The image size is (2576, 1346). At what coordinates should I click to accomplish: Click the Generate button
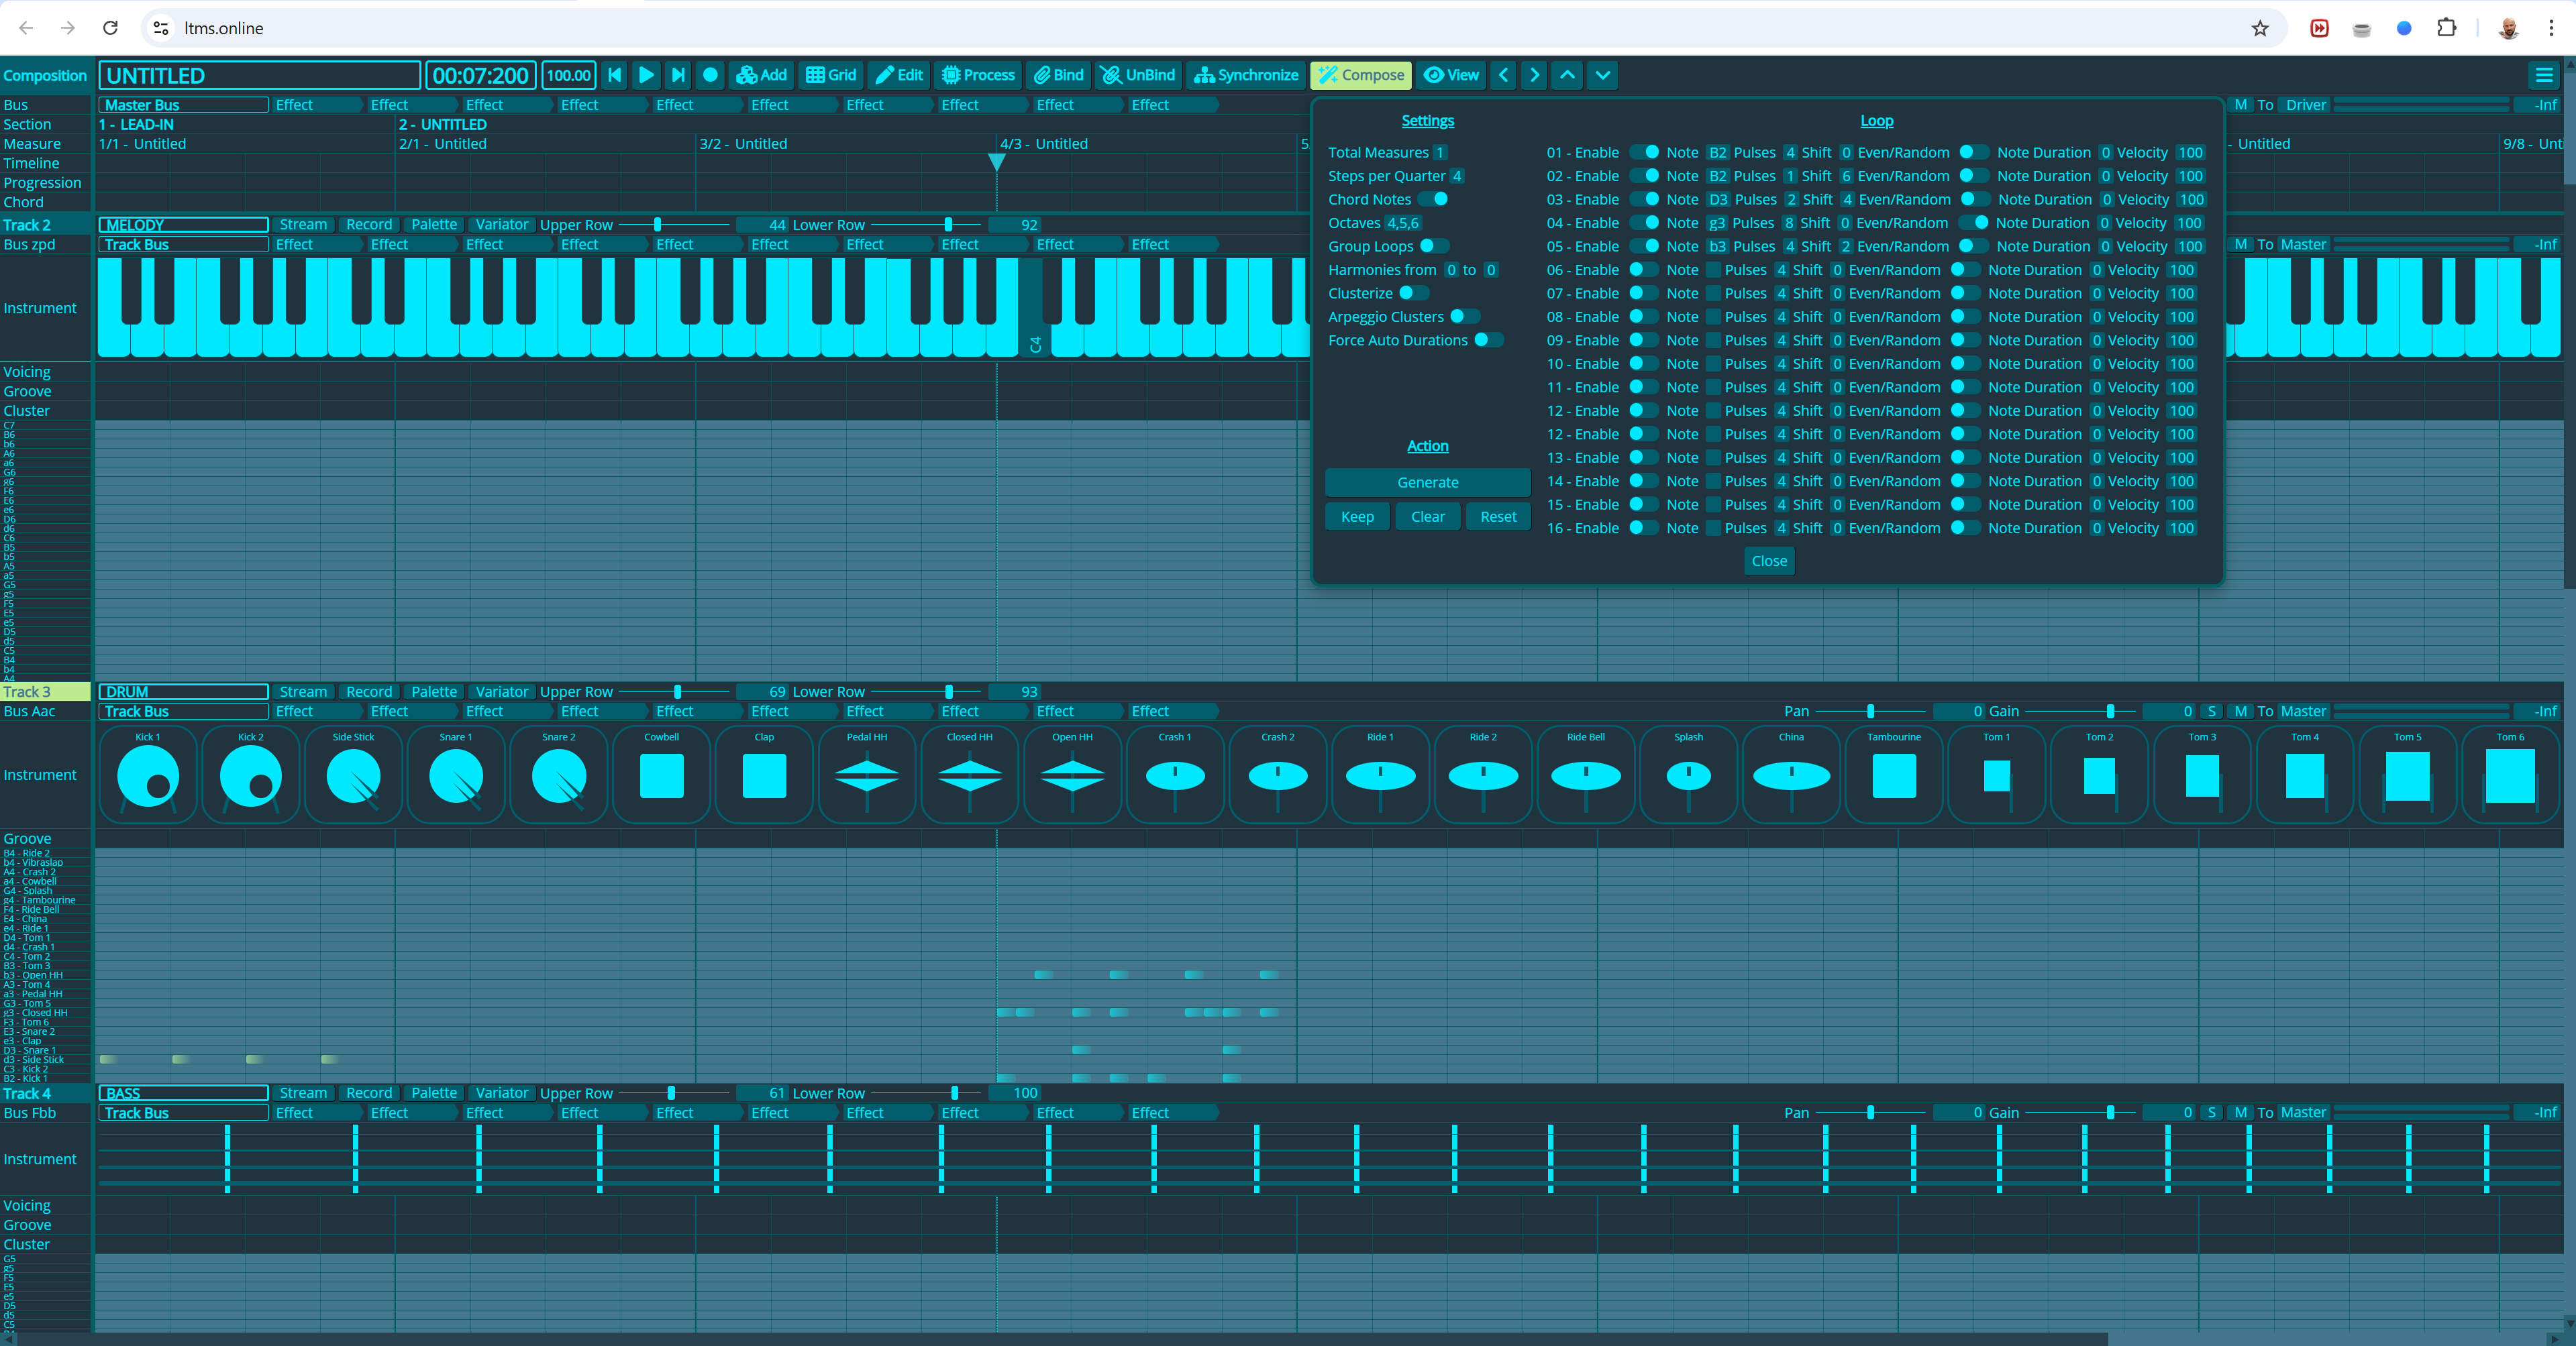coord(1427,483)
